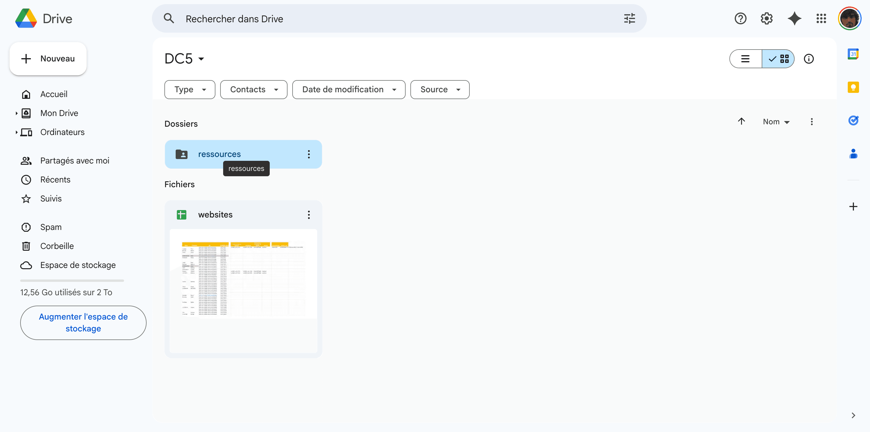
Task: Open the Type filter dropdown
Action: [190, 90]
